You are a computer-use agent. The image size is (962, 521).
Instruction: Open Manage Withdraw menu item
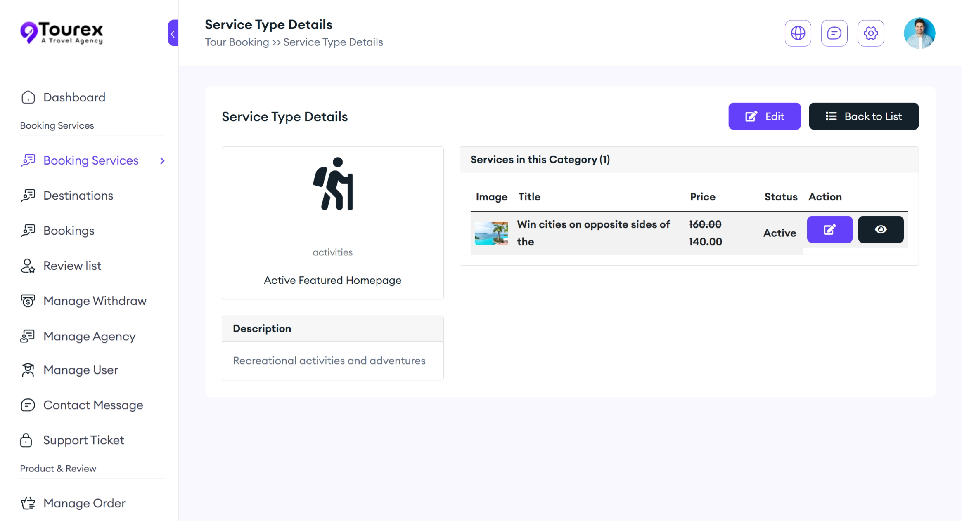(x=95, y=301)
